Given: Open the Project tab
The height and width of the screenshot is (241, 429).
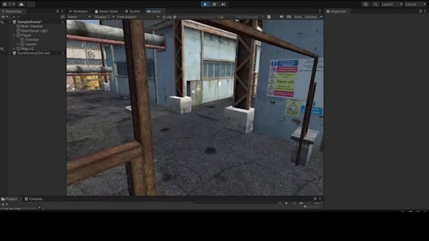Looking at the screenshot, I should [x=9, y=199].
